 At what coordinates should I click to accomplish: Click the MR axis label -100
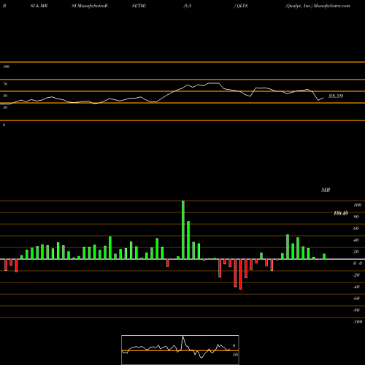[357, 322]
